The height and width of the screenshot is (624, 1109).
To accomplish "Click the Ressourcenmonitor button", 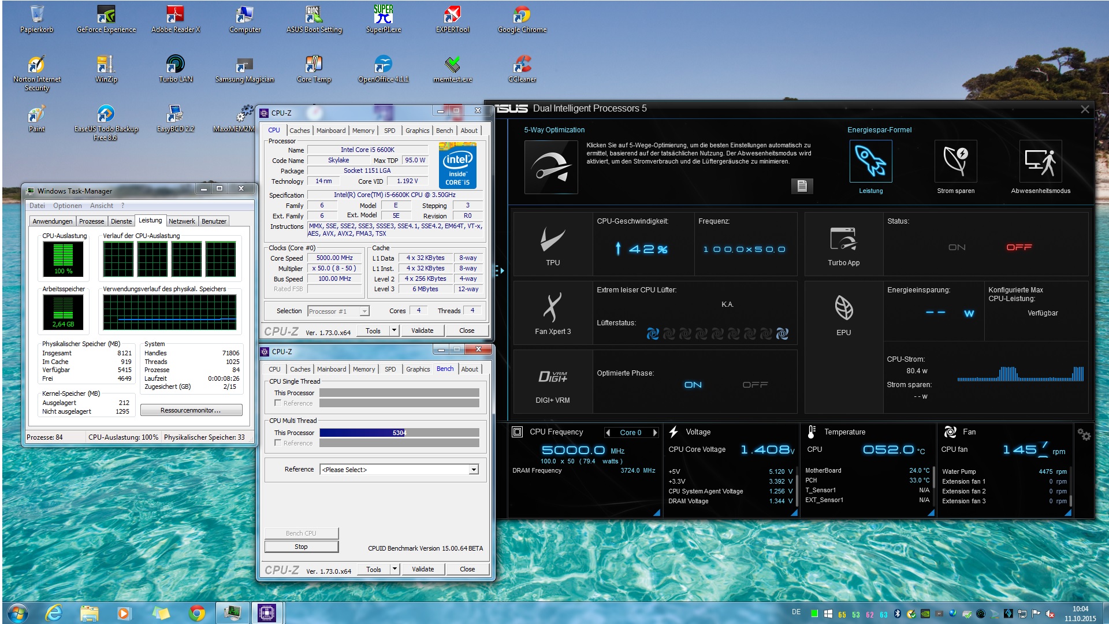I will pyautogui.click(x=191, y=410).
